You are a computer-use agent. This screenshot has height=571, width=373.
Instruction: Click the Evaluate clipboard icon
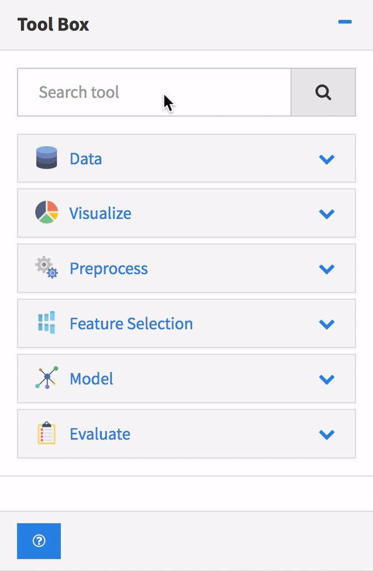point(47,434)
